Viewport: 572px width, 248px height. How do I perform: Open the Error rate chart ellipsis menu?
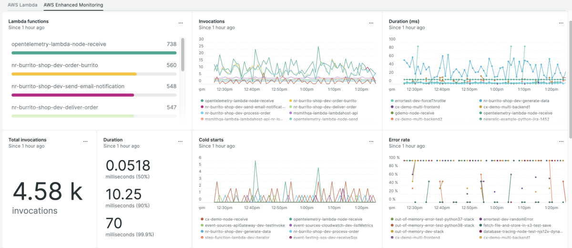(x=561, y=141)
